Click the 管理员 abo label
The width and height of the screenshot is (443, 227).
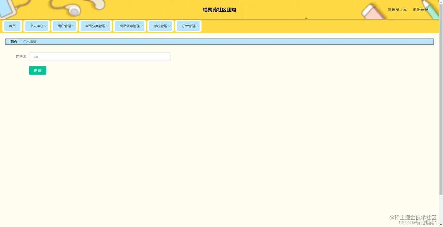(397, 10)
